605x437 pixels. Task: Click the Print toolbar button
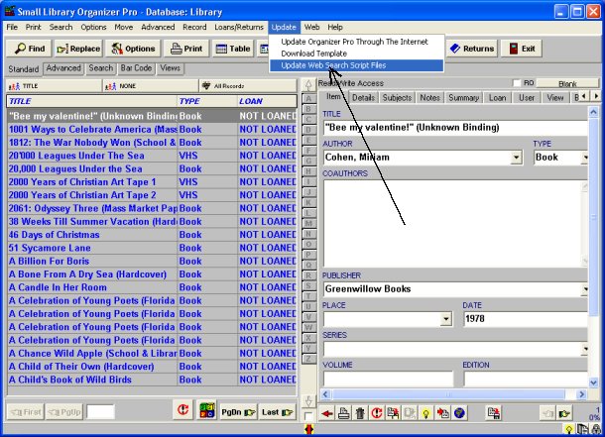[186, 49]
